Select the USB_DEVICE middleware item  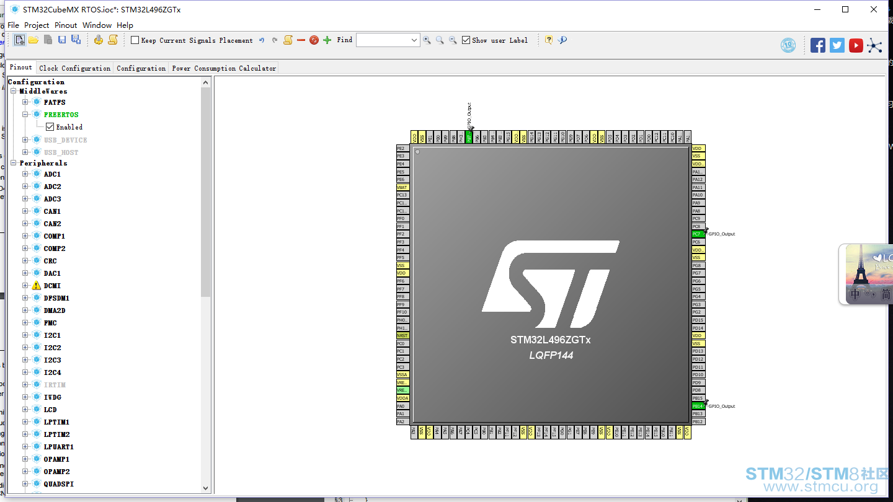click(x=65, y=140)
